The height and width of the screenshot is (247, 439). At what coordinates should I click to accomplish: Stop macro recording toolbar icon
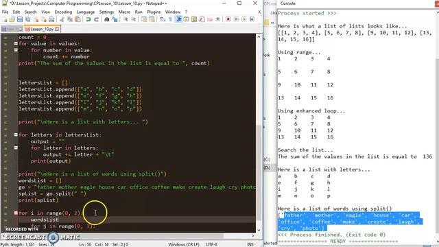[236, 19]
